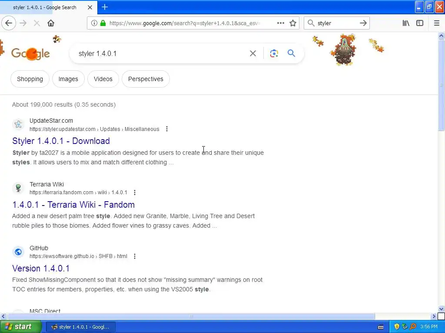Image resolution: width=445 pixels, height=333 pixels.
Task: Click the keyboard icon in the system tray
Action: [381, 327]
